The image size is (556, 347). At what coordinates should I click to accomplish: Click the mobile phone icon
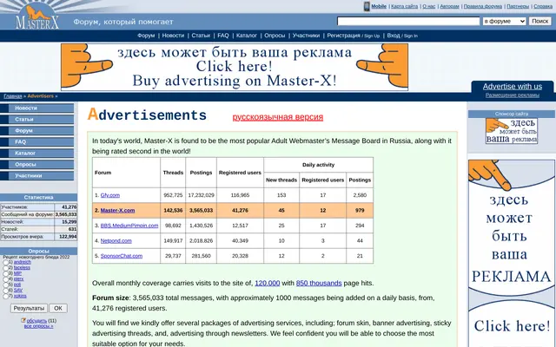tap(367, 6)
